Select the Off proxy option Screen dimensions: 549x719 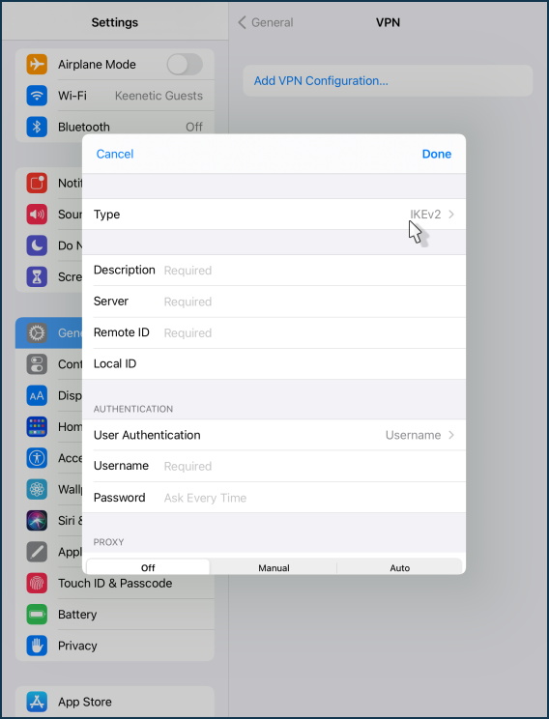(x=148, y=567)
